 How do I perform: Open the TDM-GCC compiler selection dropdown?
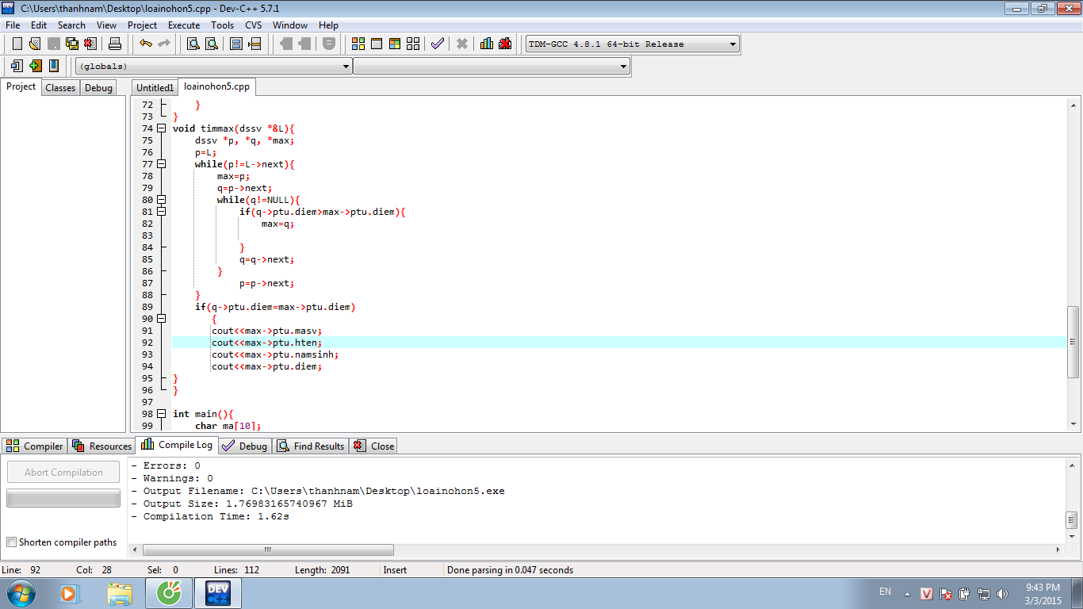tap(732, 44)
